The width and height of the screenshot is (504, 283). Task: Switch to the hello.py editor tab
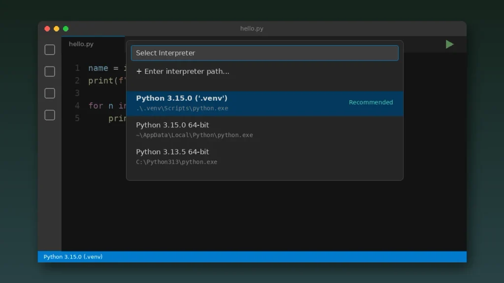93,44
